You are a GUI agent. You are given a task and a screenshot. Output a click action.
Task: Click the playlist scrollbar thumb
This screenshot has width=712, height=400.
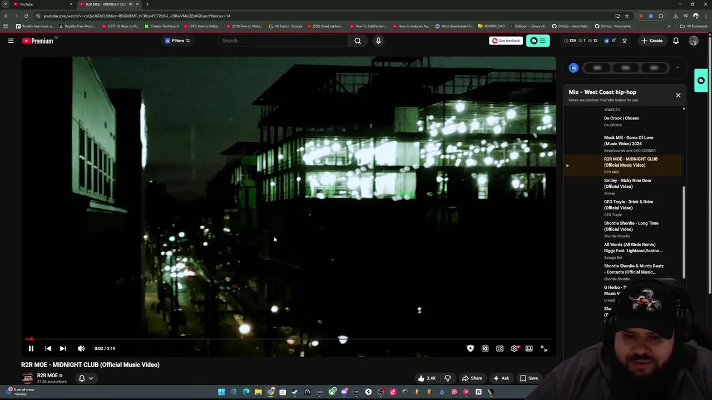[684, 232]
